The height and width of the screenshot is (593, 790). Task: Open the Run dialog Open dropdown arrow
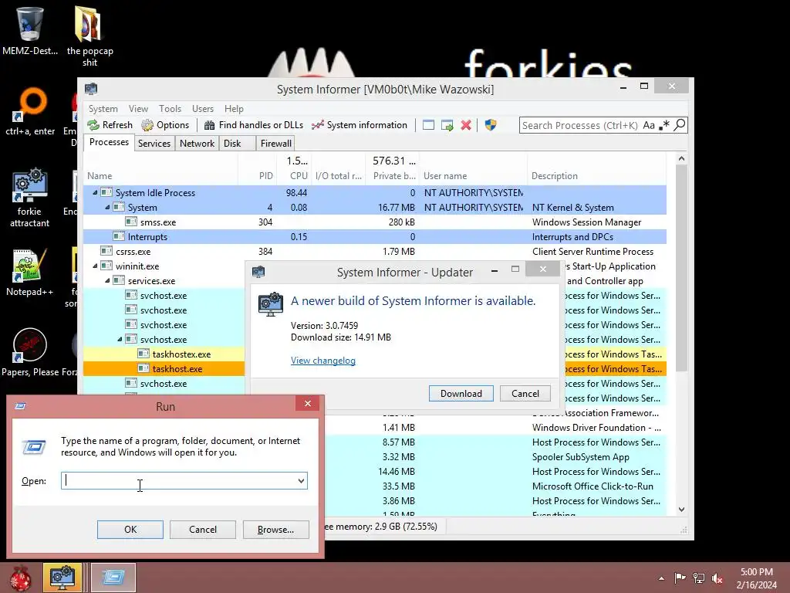coord(301,480)
